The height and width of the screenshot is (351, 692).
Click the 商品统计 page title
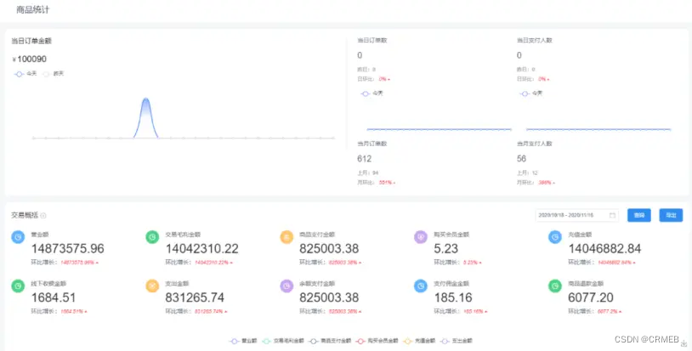(33, 9)
